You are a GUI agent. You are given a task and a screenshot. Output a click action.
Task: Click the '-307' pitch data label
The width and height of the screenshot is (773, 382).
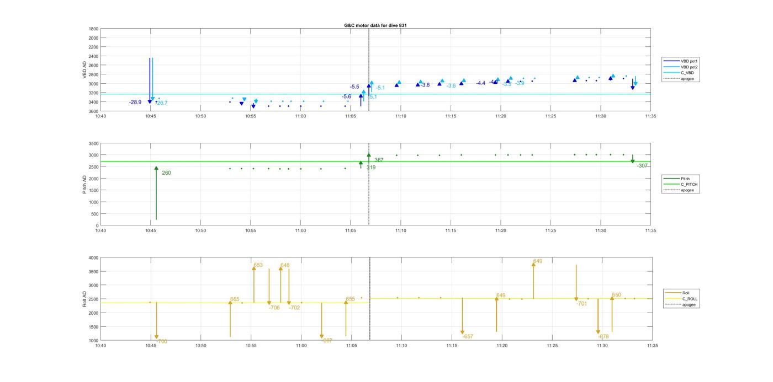tap(642, 166)
